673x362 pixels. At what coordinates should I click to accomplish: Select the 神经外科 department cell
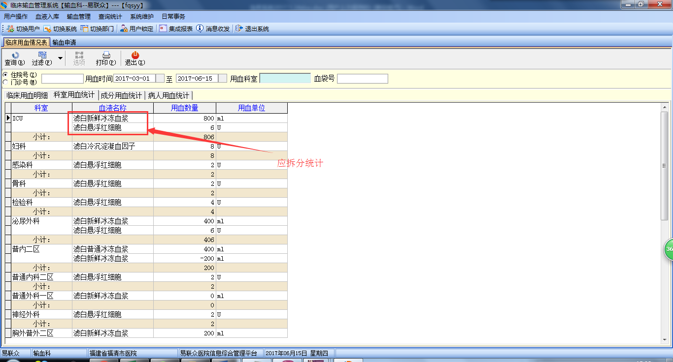(41, 315)
